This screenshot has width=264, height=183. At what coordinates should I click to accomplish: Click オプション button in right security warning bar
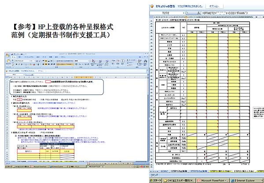click(214, 6)
